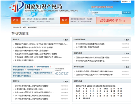Click the National Intellectual Property Administration logo
The image size is (135, 104).
(x=17, y=6)
